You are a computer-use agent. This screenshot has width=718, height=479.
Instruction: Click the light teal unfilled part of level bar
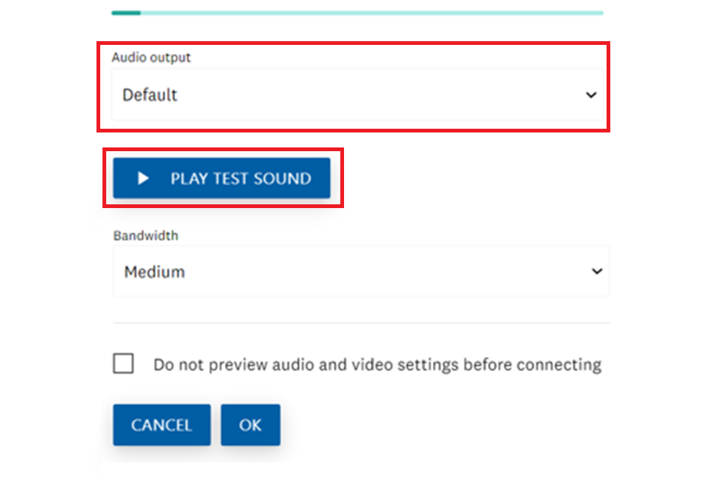(374, 13)
